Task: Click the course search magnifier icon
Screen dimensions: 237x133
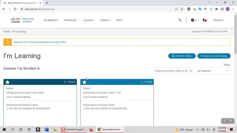Action: pos(191,71)
